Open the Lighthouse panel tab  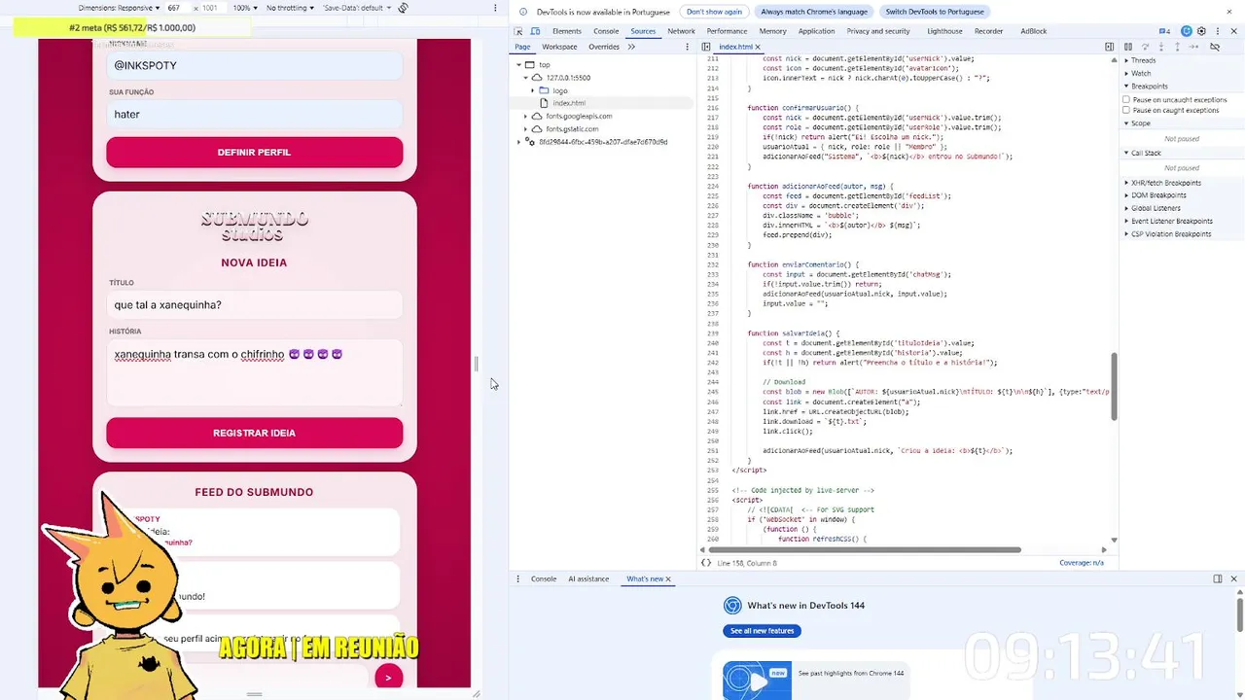[944, 31]
